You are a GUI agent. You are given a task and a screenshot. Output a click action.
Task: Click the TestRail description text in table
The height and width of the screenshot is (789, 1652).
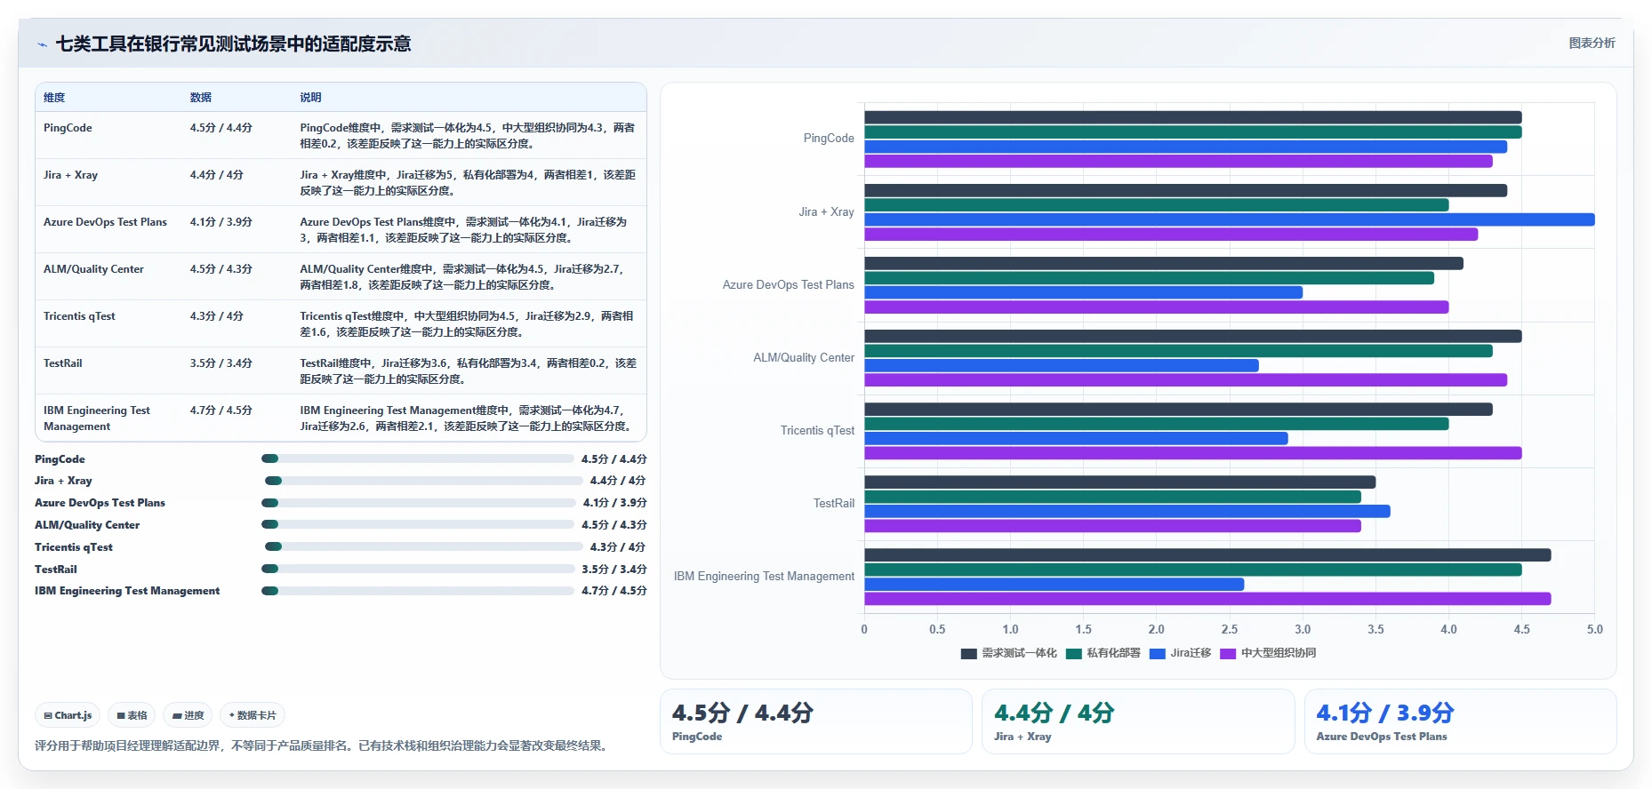[469, 371]
